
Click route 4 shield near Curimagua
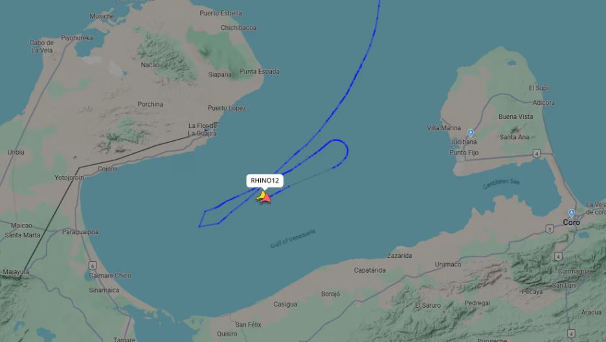(558, 256)
